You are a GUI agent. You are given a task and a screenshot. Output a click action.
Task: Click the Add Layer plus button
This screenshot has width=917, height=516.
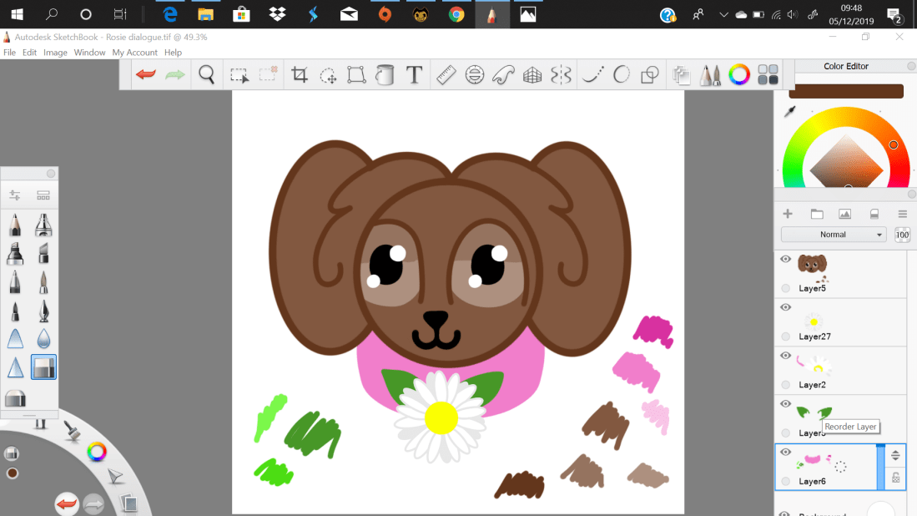(x=787, y=215)
